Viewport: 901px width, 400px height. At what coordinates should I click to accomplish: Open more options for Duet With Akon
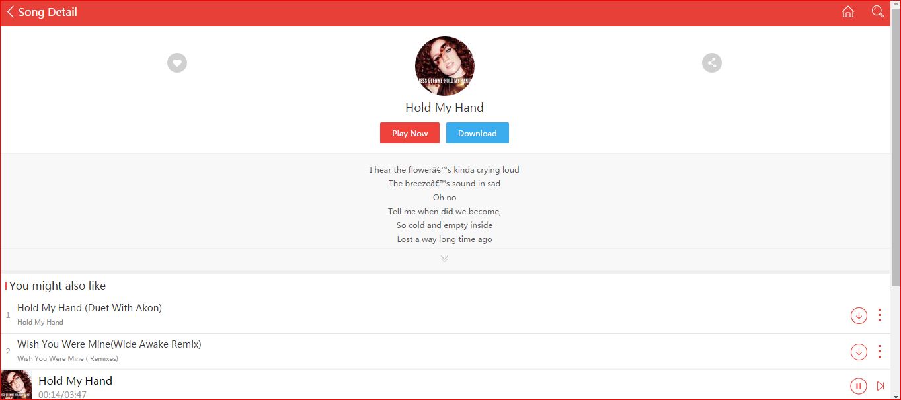879,315
